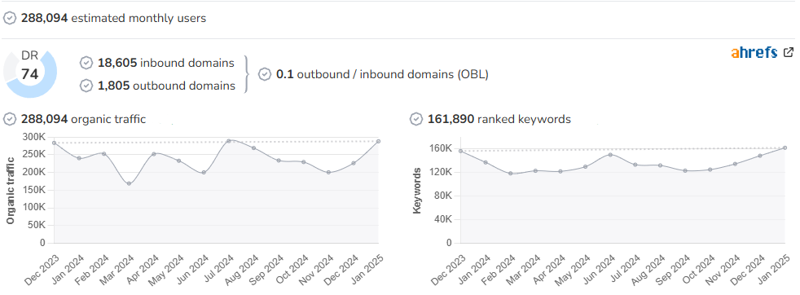Click '0.1 outbound / inbound domains (OBL)' text
Image resolution: width=800 pixels, height=295 pixels.
pos(382,74)
